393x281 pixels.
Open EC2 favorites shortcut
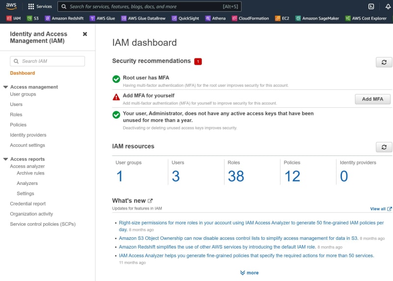(282, 18)
